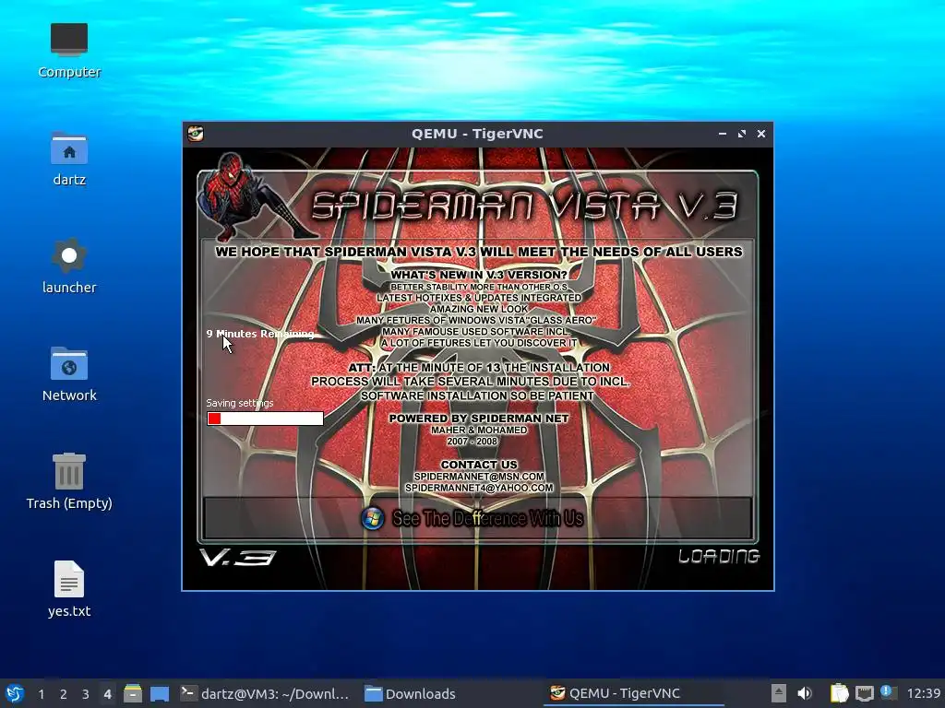The width and height of the screenshot is (945, 708).
Task: Switch to the Downloads window taskbar entry
Action: 411,693
